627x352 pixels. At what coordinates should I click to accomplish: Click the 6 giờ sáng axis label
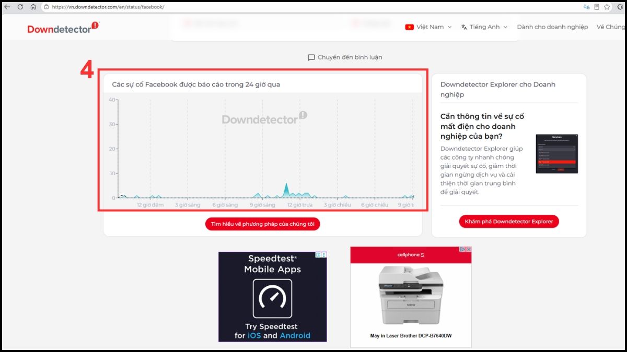[x=225, y=205]
